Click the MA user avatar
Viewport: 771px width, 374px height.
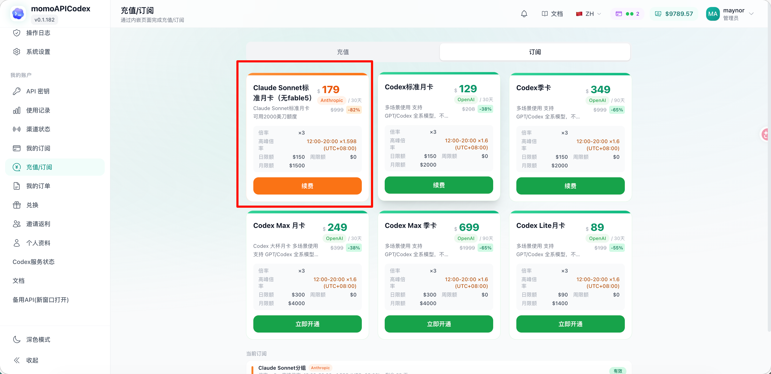pos(713,14)
